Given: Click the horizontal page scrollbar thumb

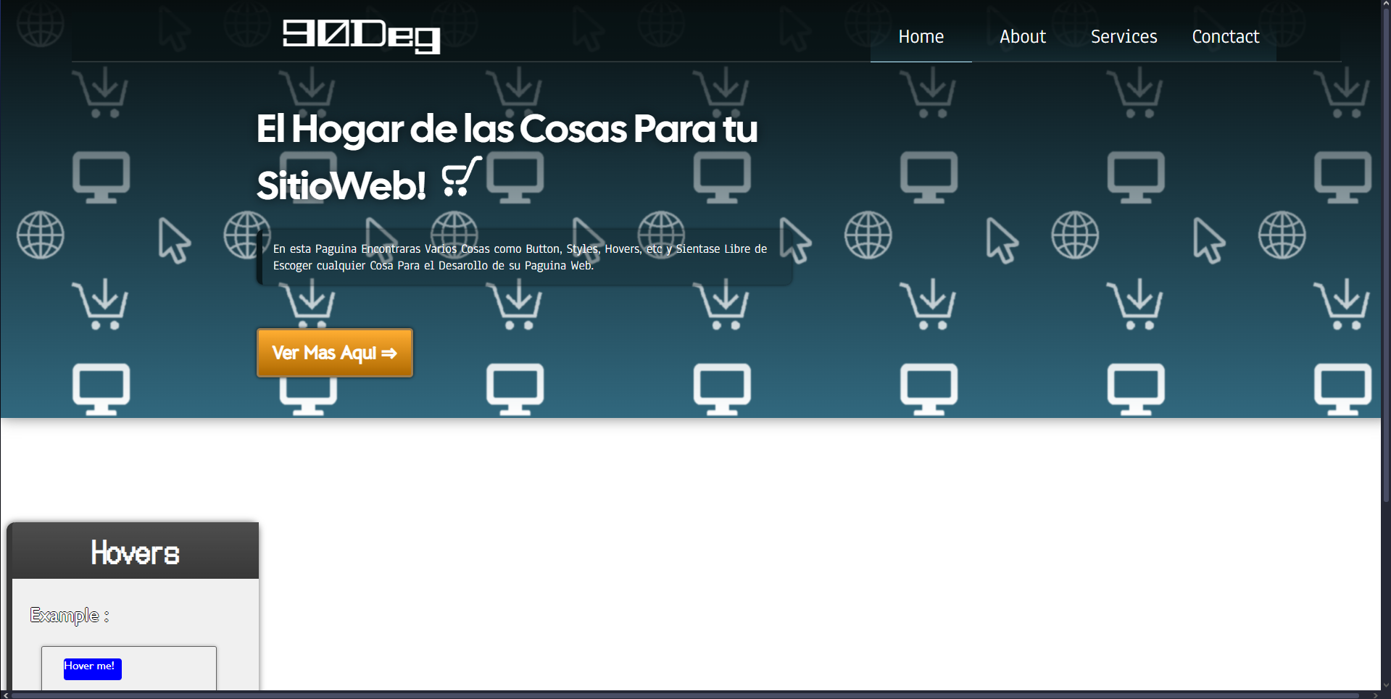Looking at the screenshot, I should point(681,695).
